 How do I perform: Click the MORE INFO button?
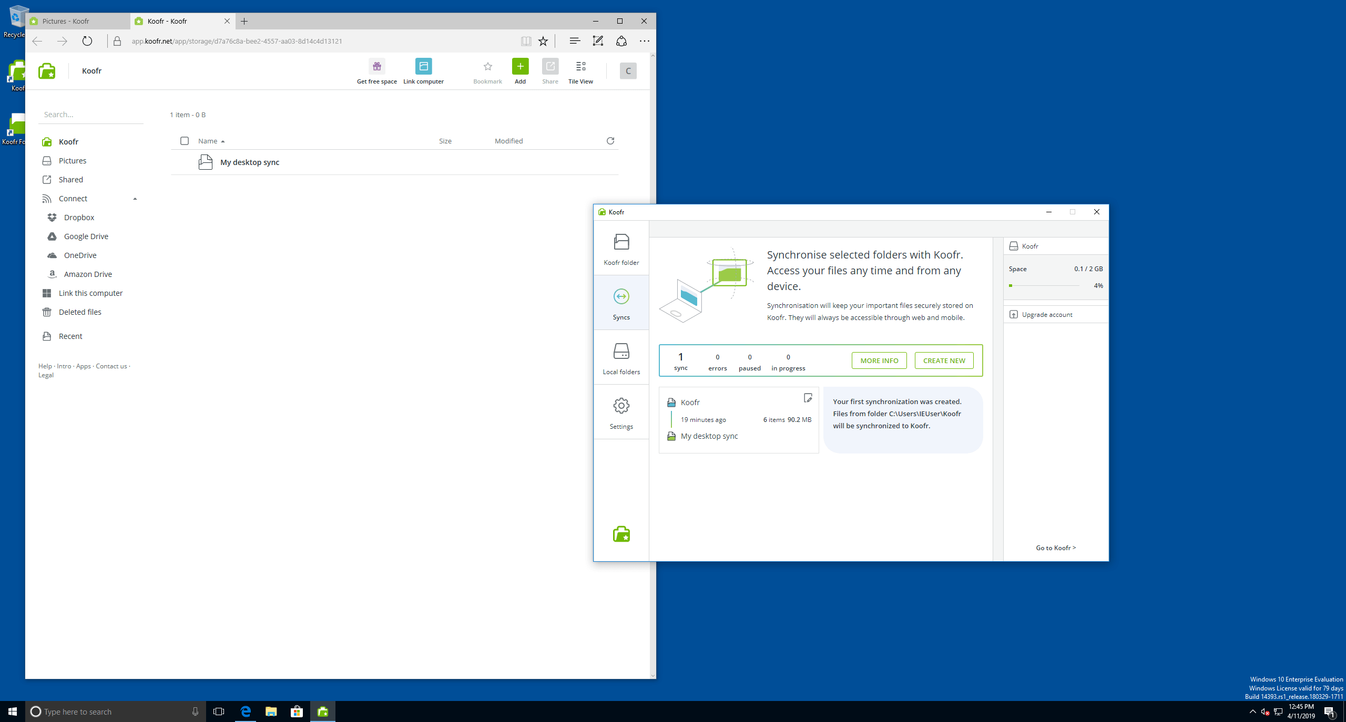click(x=879, y=360)
